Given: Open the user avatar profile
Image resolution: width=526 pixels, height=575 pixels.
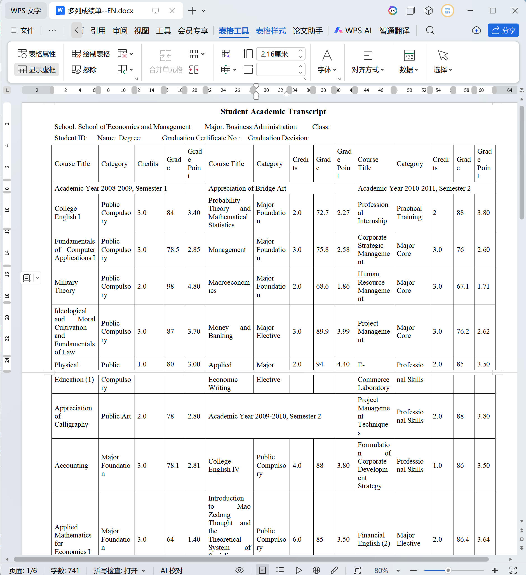Looking at the screenshot, I should [447, 11].
